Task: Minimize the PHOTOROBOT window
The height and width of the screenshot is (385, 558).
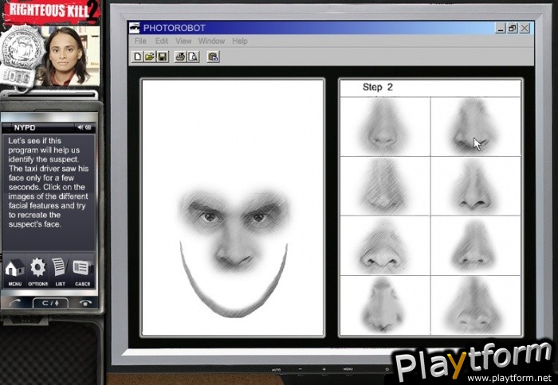Action: (501, 28)
